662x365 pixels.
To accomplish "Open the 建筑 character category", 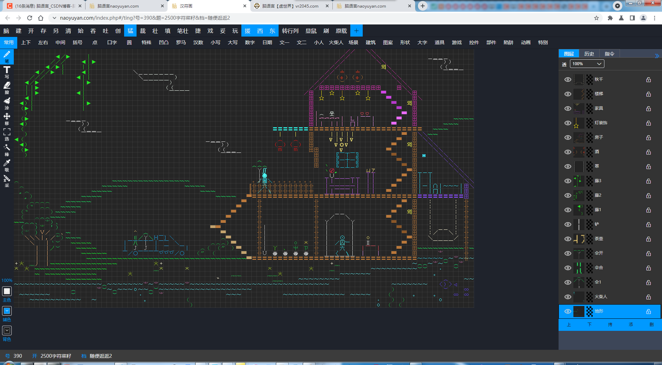I will point(371,42).
